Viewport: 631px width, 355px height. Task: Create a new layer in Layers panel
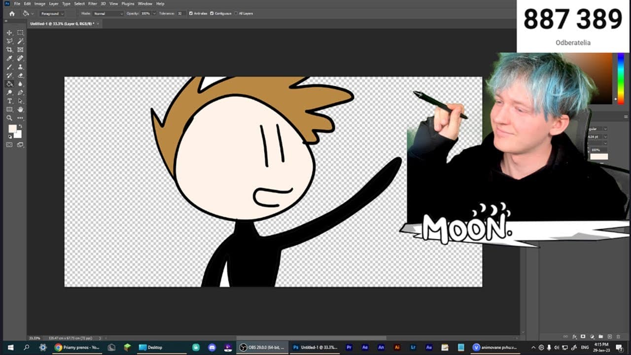point(609,336)
